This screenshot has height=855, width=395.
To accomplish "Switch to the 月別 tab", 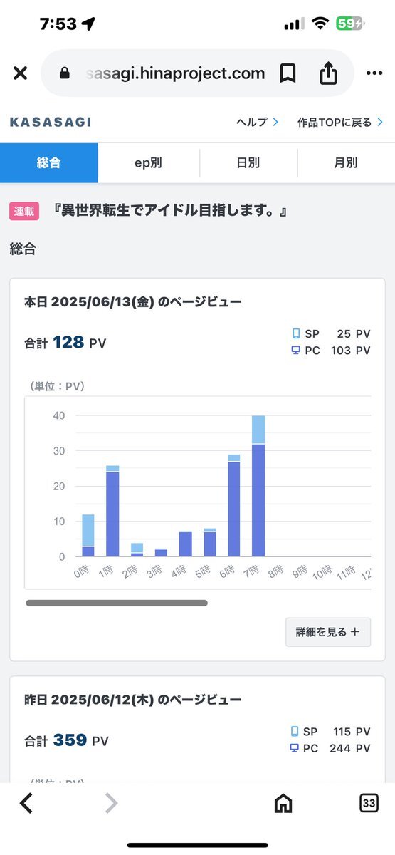I will pos(346,163).
